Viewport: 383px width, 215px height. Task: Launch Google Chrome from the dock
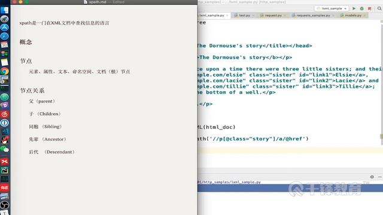click(x=4, y=71)
